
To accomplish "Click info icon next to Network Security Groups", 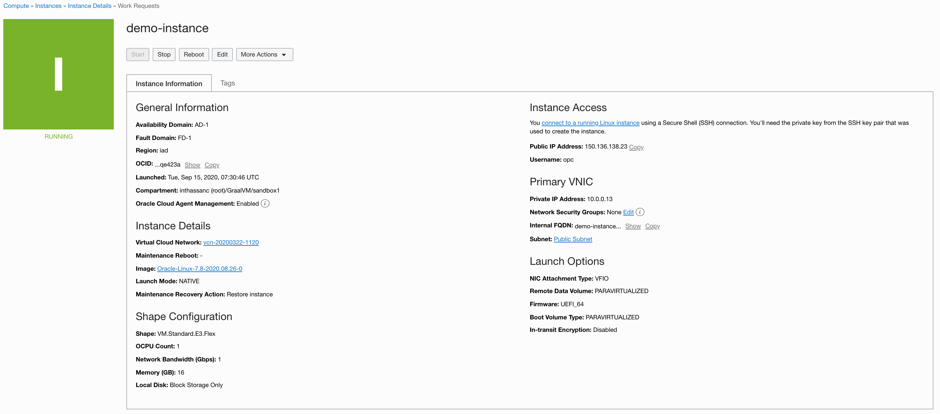I will coord(640,212).
